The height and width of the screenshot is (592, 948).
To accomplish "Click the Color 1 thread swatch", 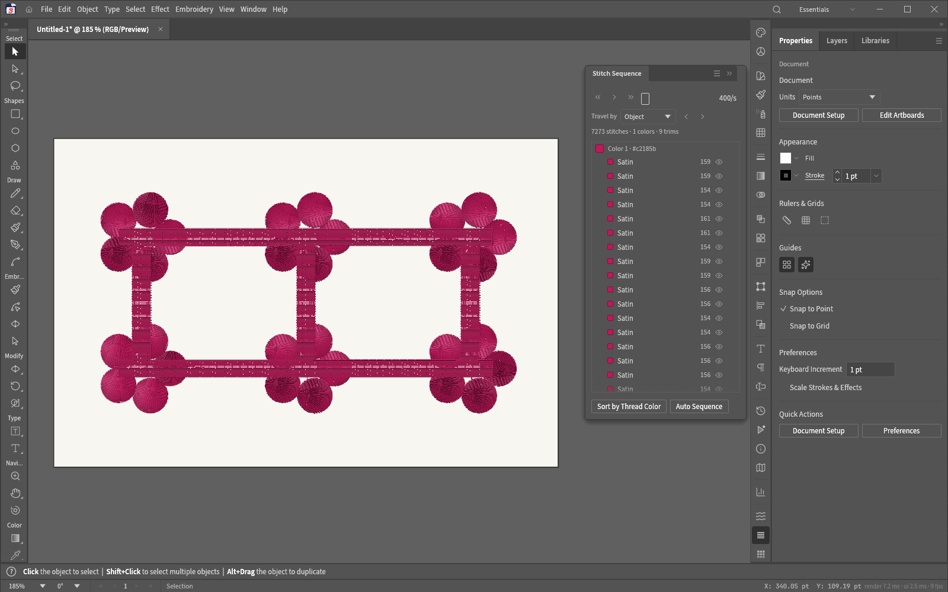I will (600, 149).
